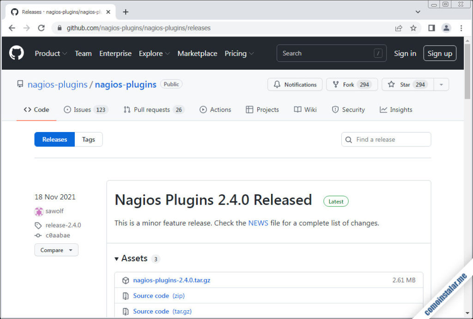The width and height of the screenshot is (473, 319).
Task: Click the Find a release search field
Action: [x=386, y=139]
